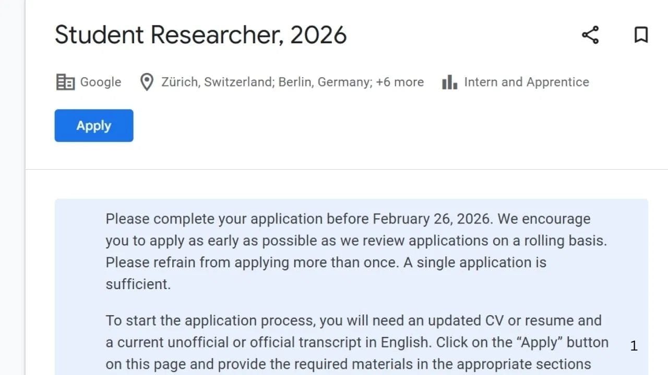
Task: Click the "Intern and Apprentice" level label
Action: click(526, 82)
